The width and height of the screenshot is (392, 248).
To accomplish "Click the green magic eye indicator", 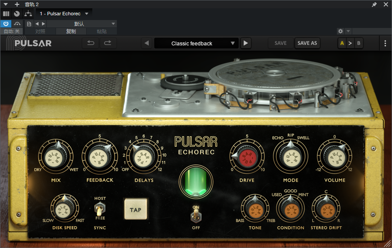I will click(196, 182).
